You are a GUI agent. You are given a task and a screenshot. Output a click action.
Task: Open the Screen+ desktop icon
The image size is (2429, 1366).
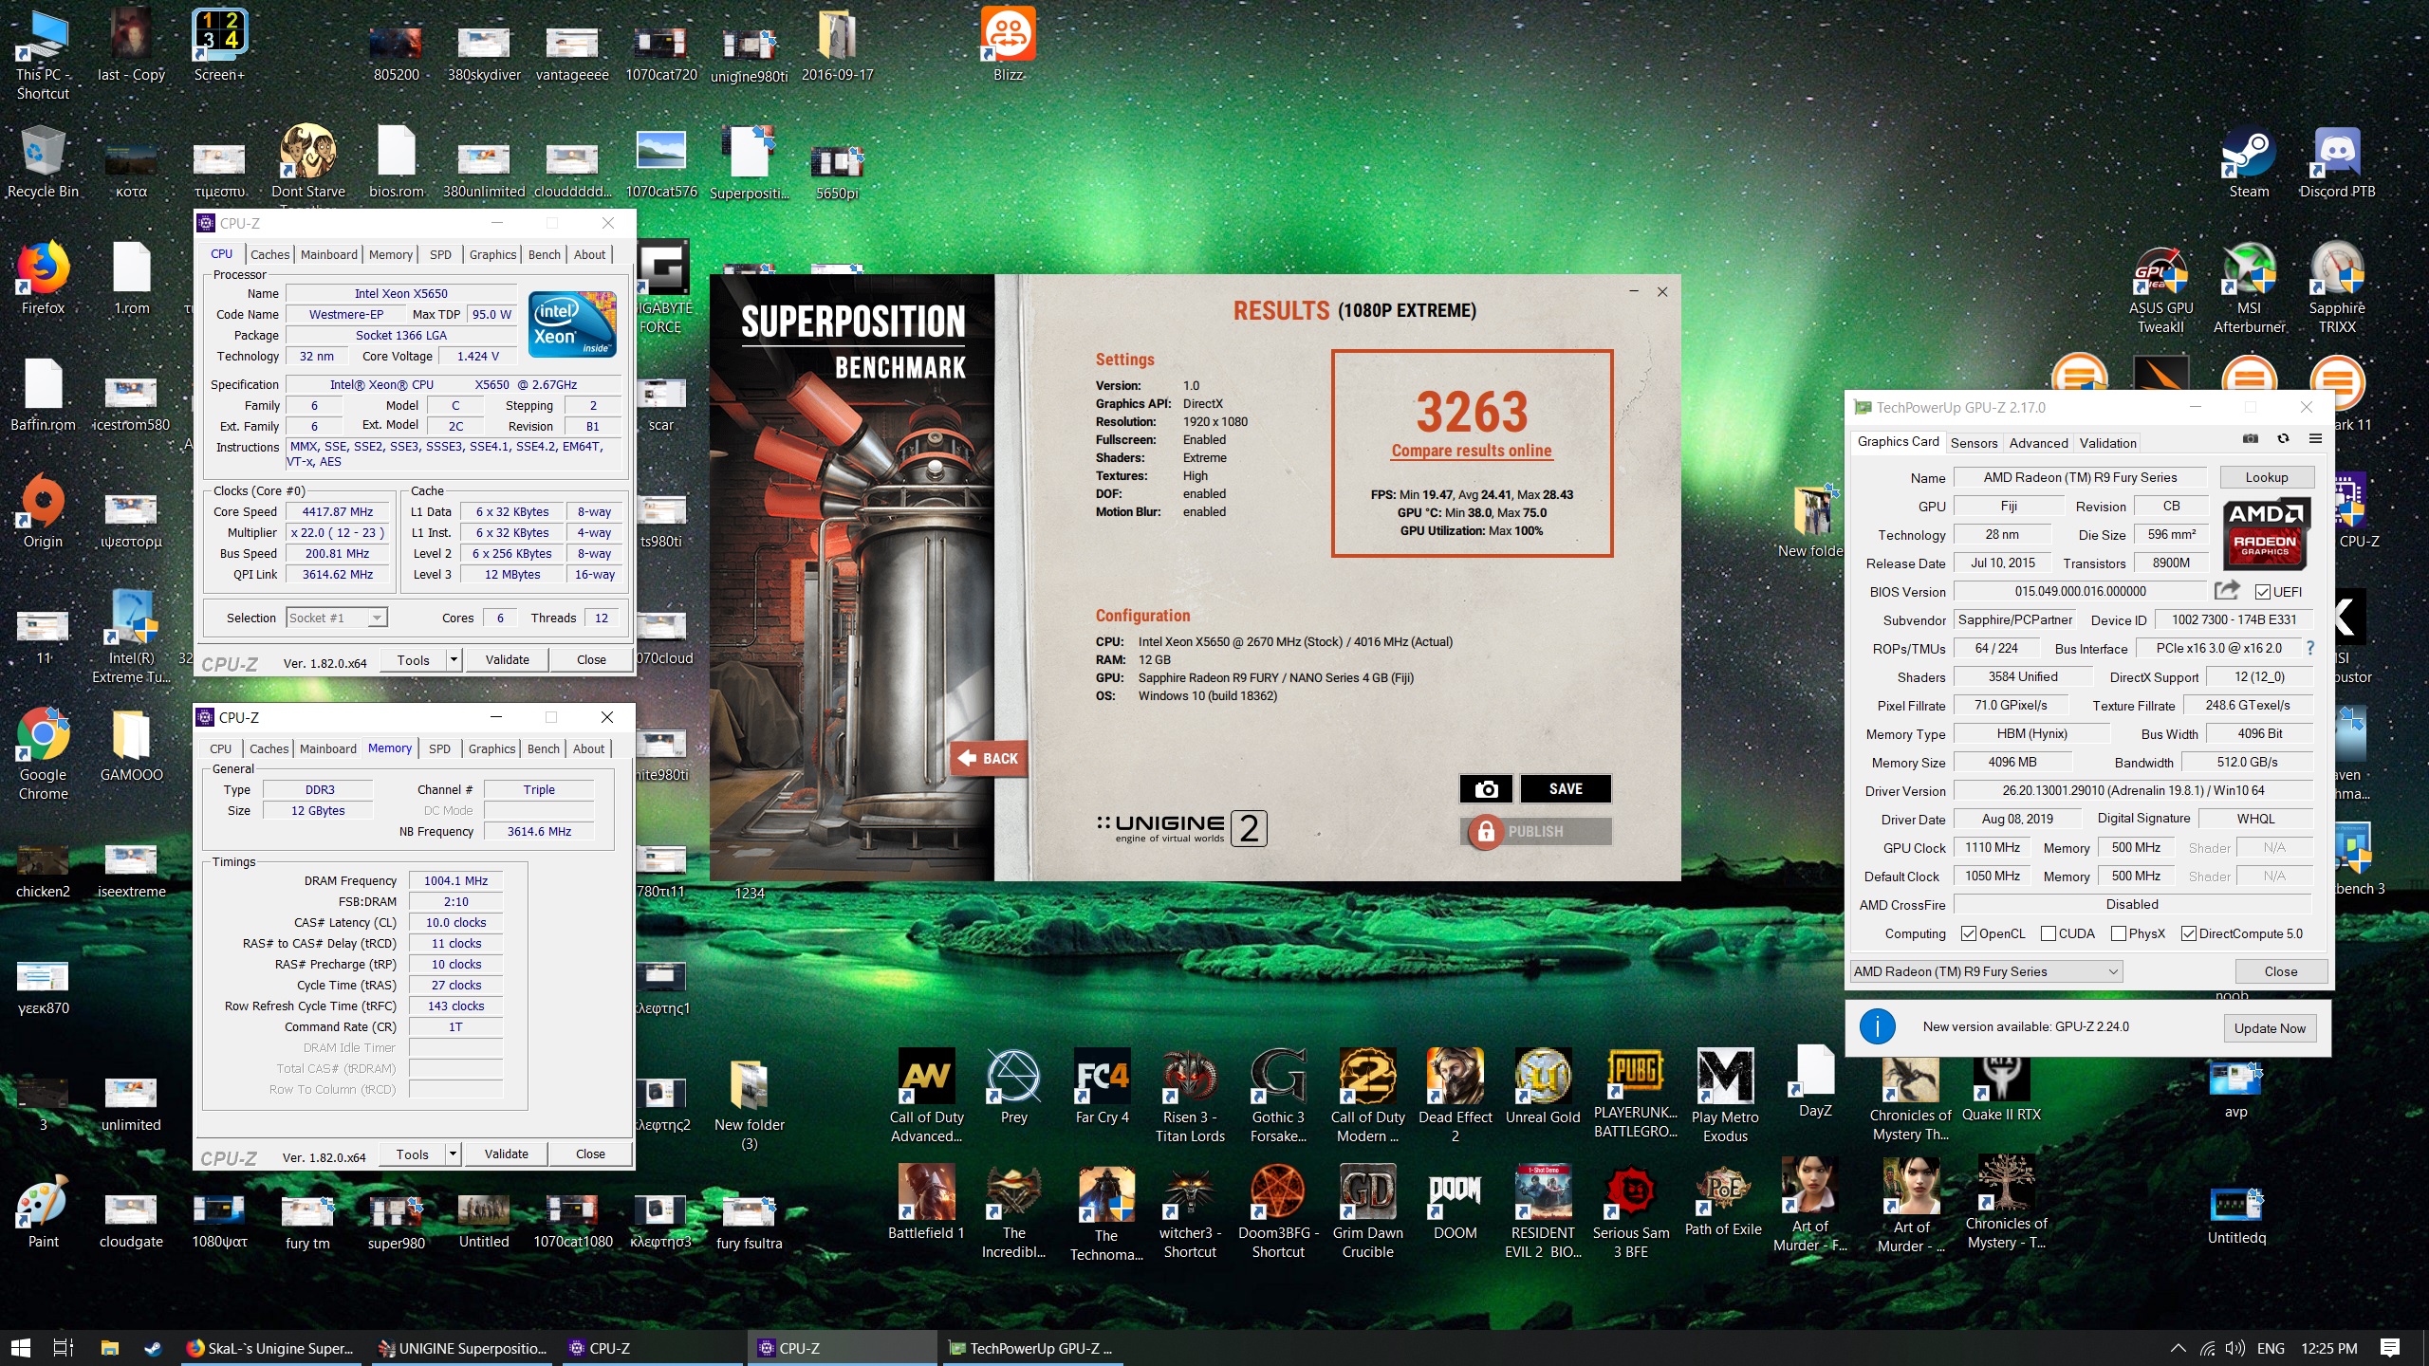click(x=219, y=46)
